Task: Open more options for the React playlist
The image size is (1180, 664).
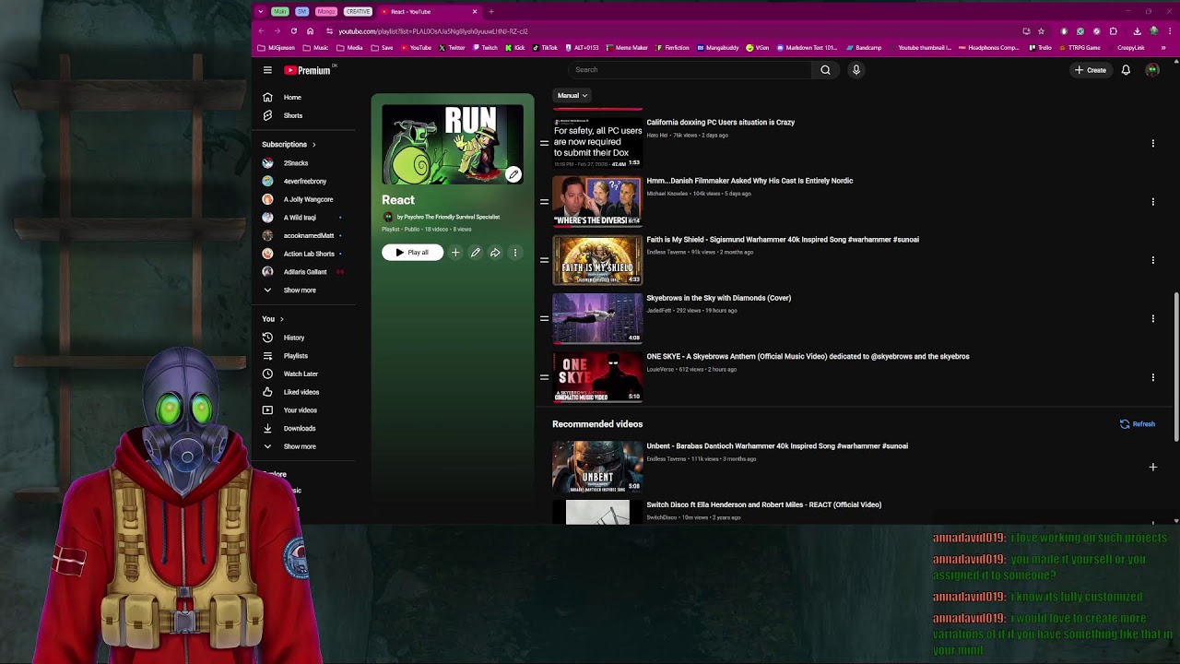Action: (x=515, y=253)
